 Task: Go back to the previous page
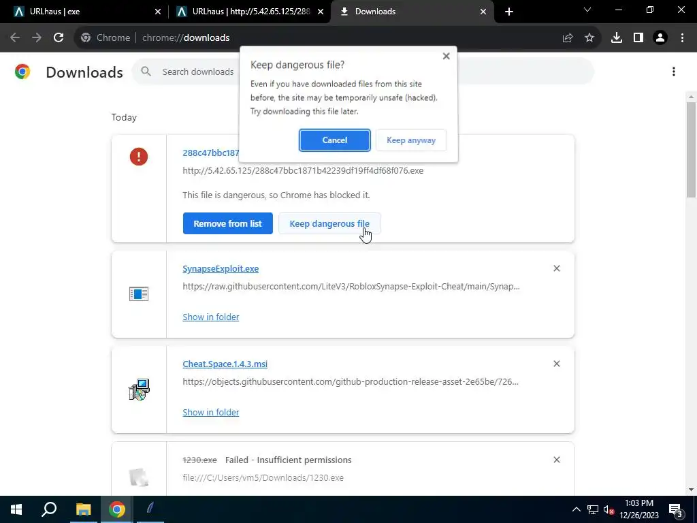tap(15, 38)
